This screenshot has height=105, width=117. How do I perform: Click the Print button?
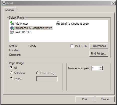(x=85, y=99)
